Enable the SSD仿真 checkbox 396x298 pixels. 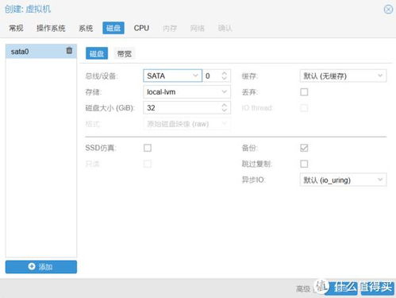click(148, 148)
